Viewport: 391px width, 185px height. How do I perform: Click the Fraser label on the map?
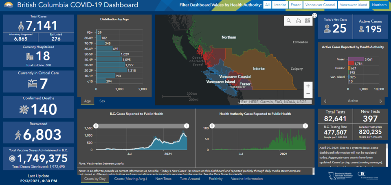245,84
